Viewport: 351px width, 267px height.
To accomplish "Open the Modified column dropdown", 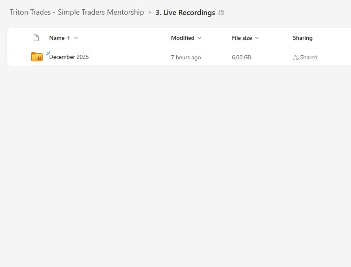I will [x=199, y=38].
